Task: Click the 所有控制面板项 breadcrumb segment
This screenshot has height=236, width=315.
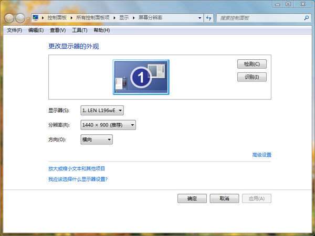Action: 93,18
